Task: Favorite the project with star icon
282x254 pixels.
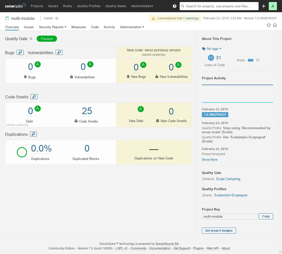Action: click(269, 25)
